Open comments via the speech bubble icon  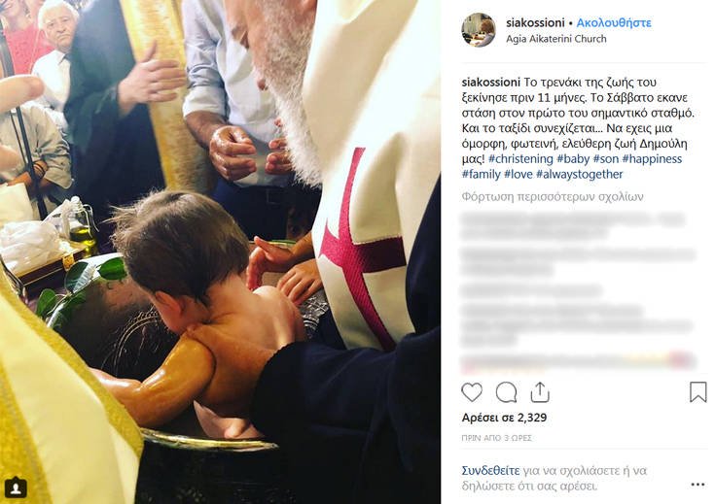(506, 392)
